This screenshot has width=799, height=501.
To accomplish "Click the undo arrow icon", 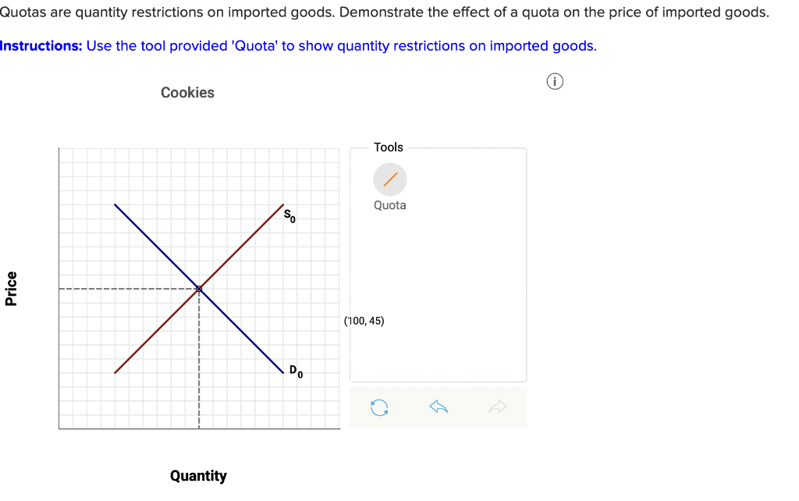I will [x=439, y=407].
